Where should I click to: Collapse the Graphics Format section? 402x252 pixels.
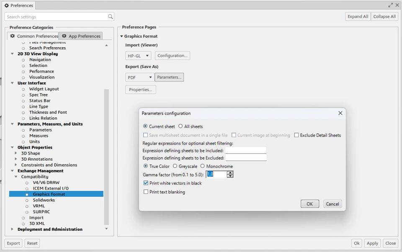pos(122,36)
